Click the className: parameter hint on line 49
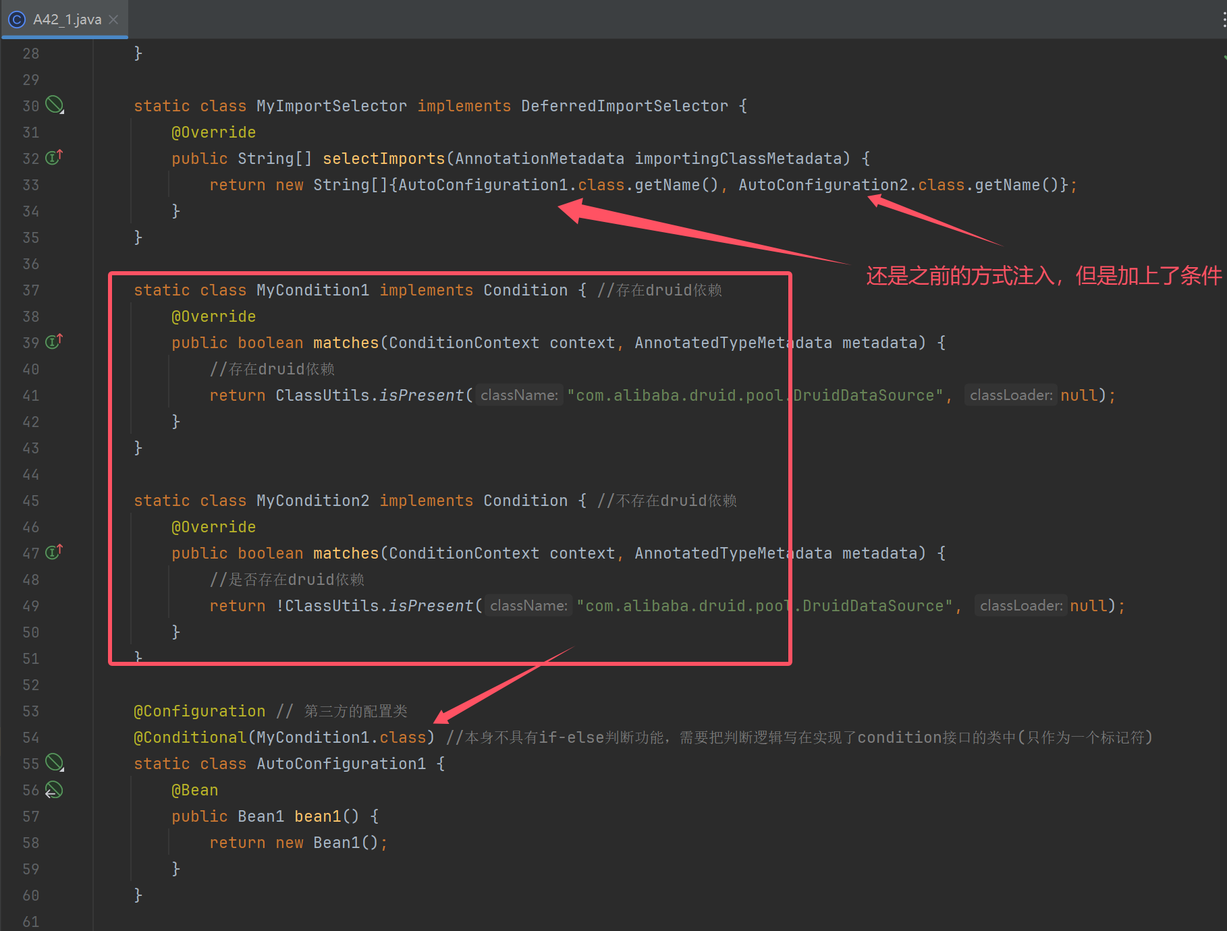Screen dimensions: 1227x931 coord(528,605)
